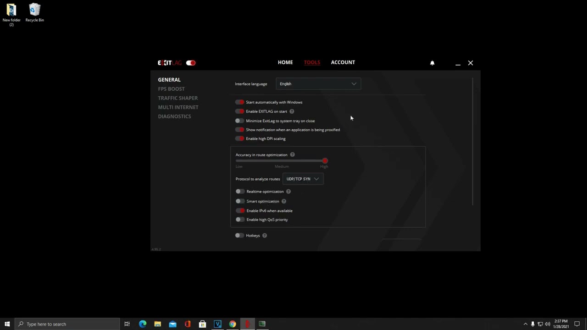This screenshot has height=330, width=587.
Task: Enable Realtime optimization
Action: point(240,192)
